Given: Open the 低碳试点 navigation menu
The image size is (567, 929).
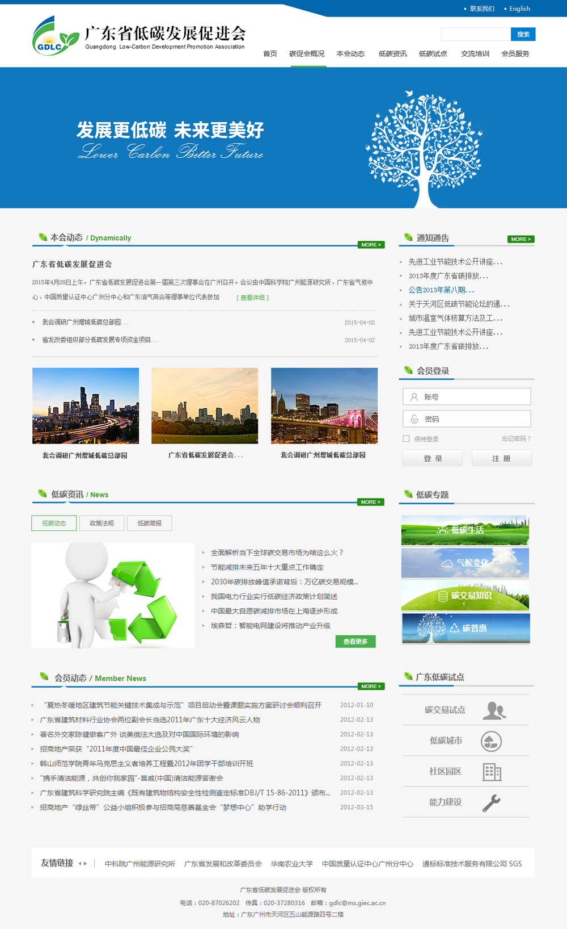Looking at the screenshot, I should click(x=433, y=54).
